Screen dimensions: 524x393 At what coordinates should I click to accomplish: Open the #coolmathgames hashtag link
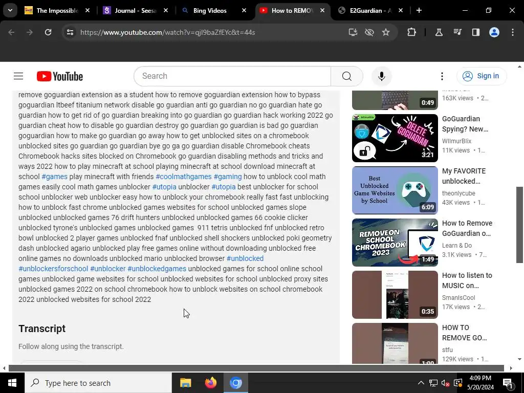pyautogui.click(x=184, y=177)
